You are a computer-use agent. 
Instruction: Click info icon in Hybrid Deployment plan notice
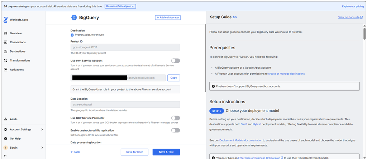213,158
